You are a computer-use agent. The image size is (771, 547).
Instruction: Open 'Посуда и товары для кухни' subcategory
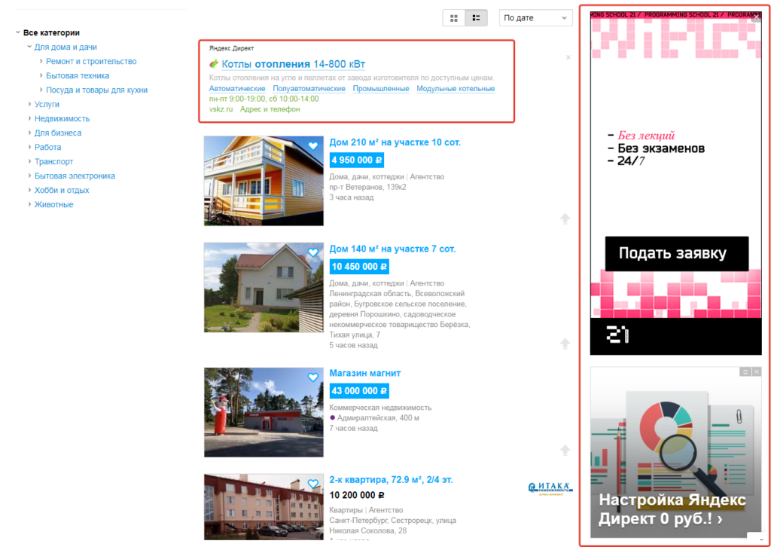pyautogui.click(x=97, y=90)
